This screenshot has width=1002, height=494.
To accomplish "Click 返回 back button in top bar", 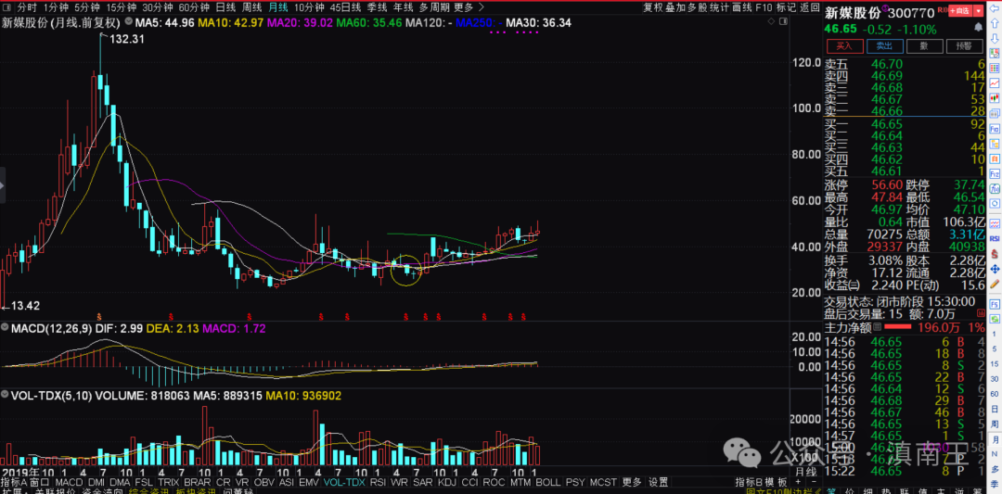I will 810,7.
